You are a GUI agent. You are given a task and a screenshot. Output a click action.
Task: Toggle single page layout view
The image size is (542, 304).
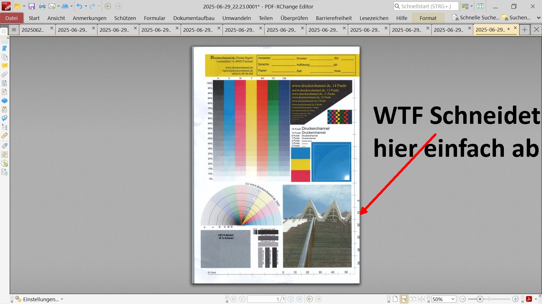(x=395, y=299)
